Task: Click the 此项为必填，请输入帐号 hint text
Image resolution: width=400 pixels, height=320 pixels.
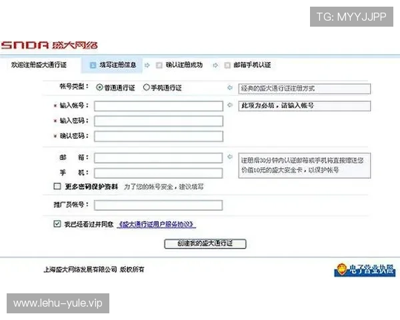Action: click(x=277, y=105)
